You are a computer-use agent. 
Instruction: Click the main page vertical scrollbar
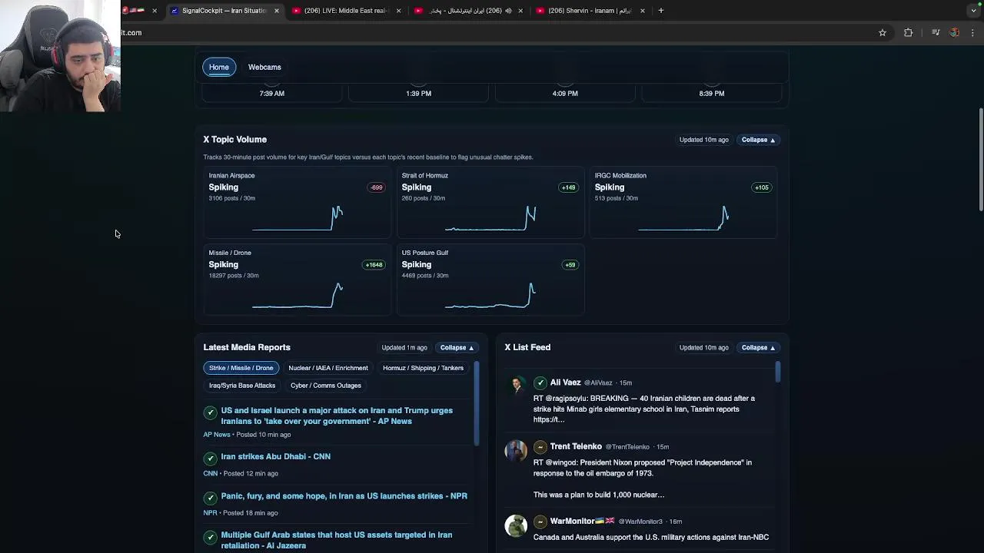(981, 160)
